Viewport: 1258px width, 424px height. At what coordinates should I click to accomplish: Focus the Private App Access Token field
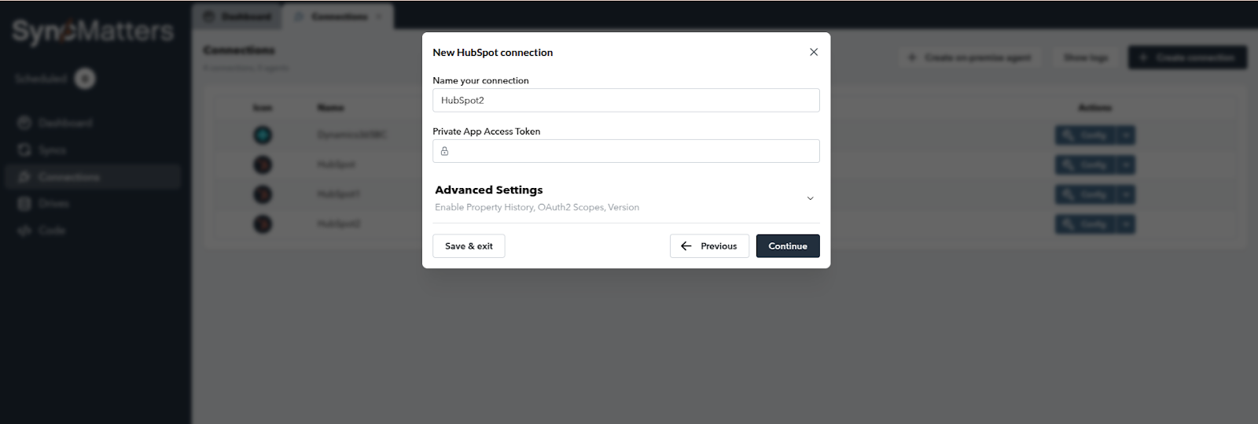point(632,151)
